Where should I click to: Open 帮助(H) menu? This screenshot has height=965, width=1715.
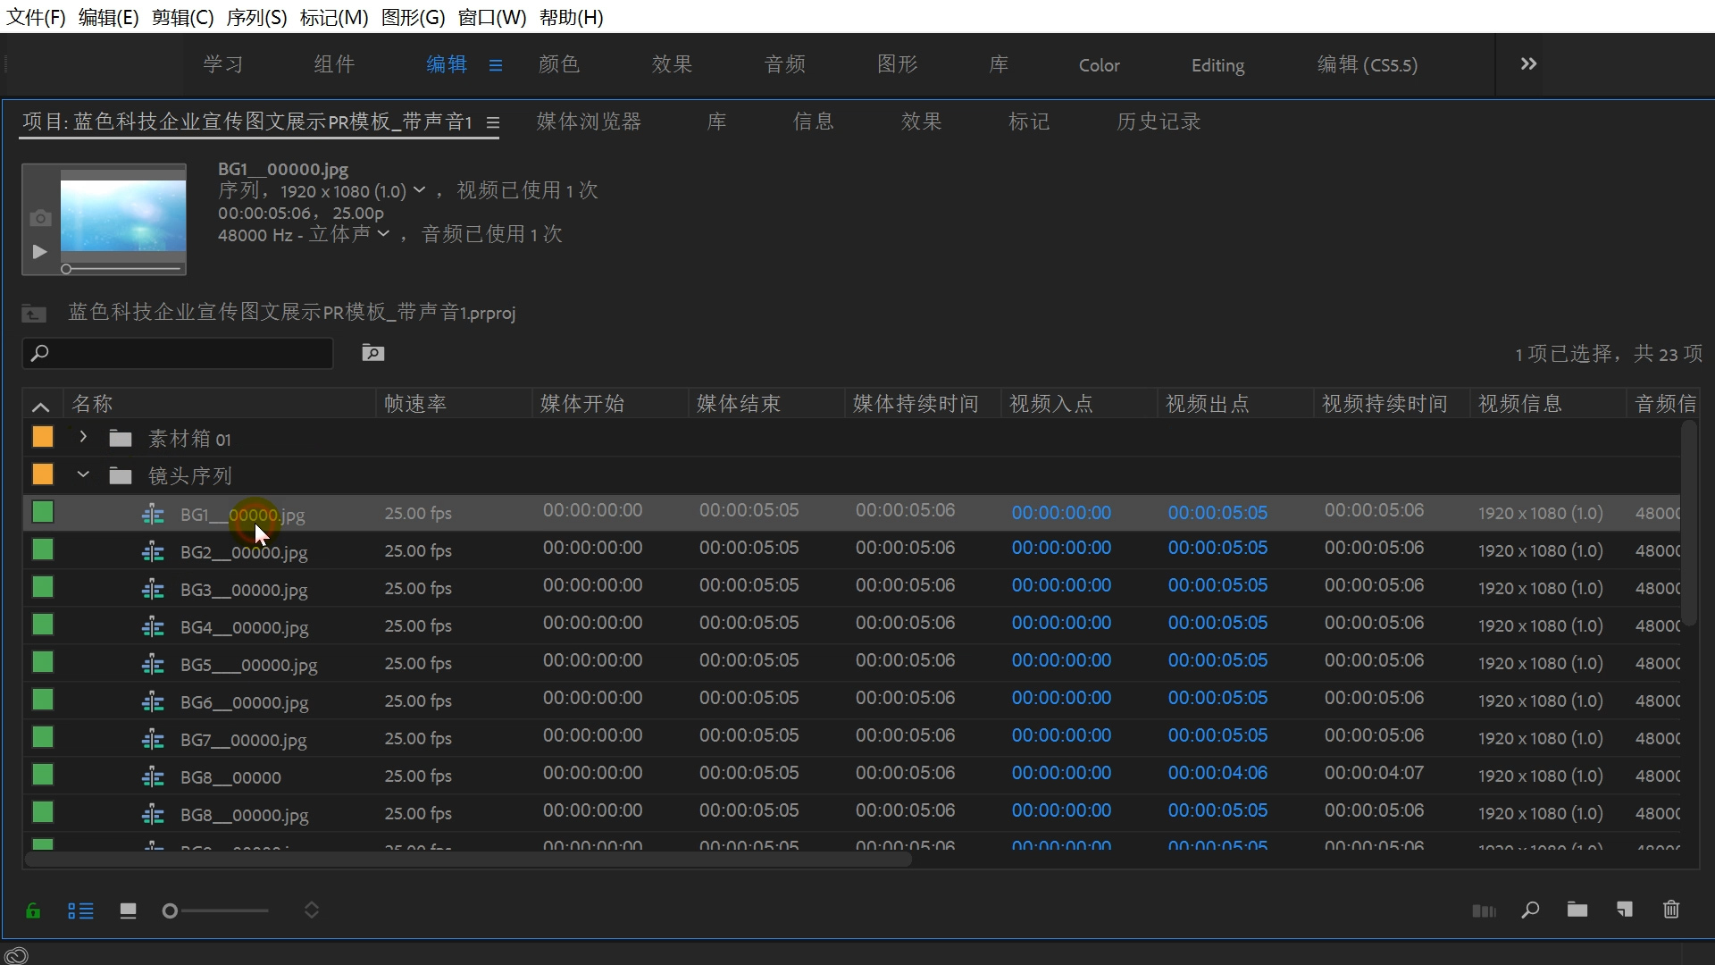(x=571, y=17)
